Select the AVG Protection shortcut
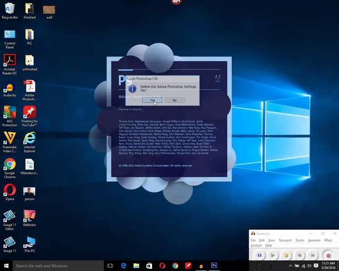Screen dimensions: 339x271 point(10,116)
